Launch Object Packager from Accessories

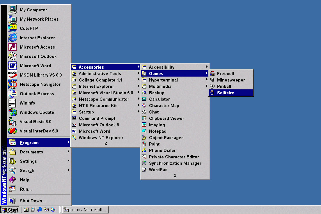175,138
